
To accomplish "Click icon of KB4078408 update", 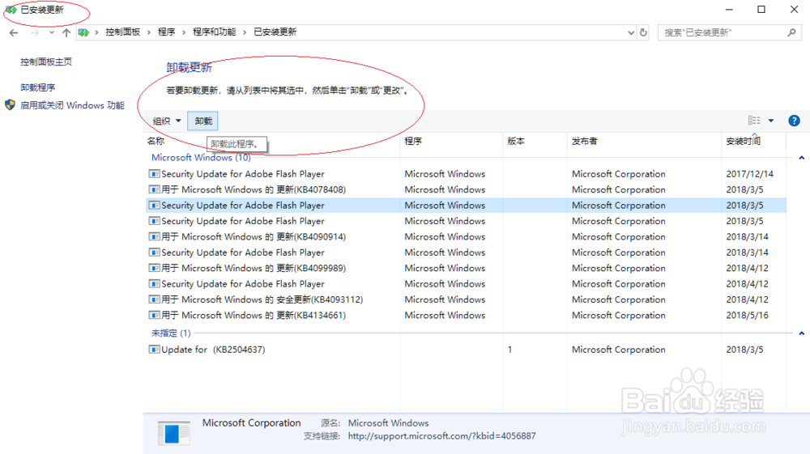I will [154, 189].
